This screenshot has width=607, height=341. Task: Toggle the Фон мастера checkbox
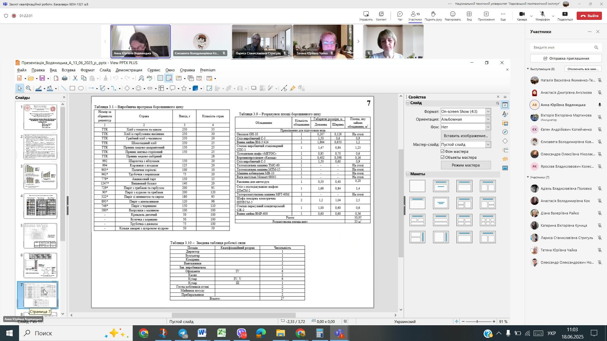(x=443, y=152)
